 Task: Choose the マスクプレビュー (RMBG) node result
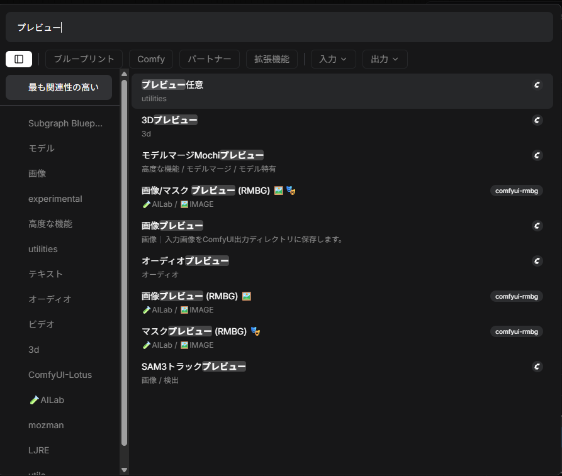point(342,338)
